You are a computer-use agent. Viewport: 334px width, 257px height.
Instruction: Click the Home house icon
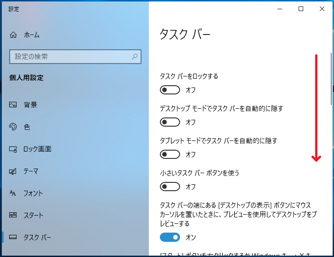[13, 35]
